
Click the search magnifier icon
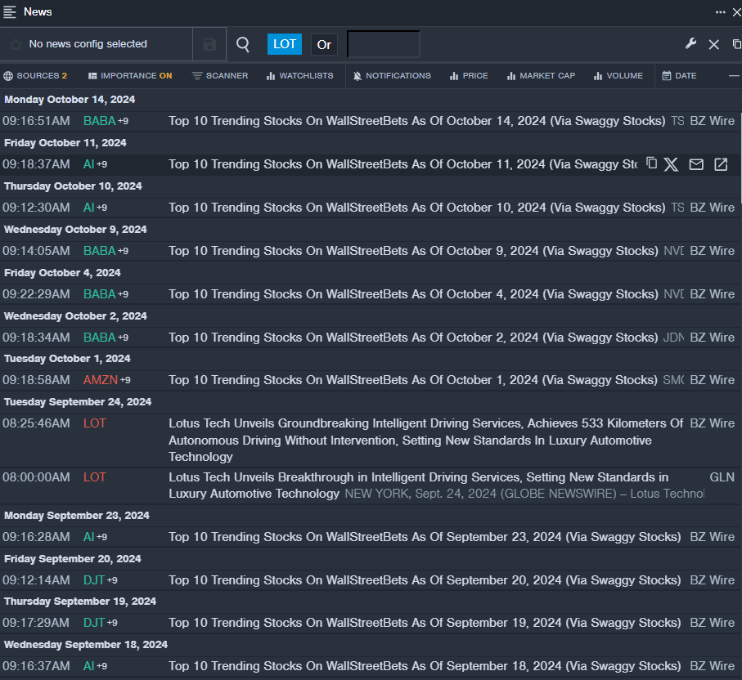pos(243,44)
